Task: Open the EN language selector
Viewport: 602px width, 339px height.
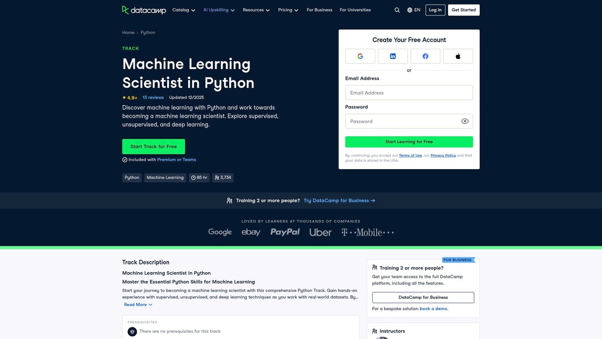Action: 414,10
